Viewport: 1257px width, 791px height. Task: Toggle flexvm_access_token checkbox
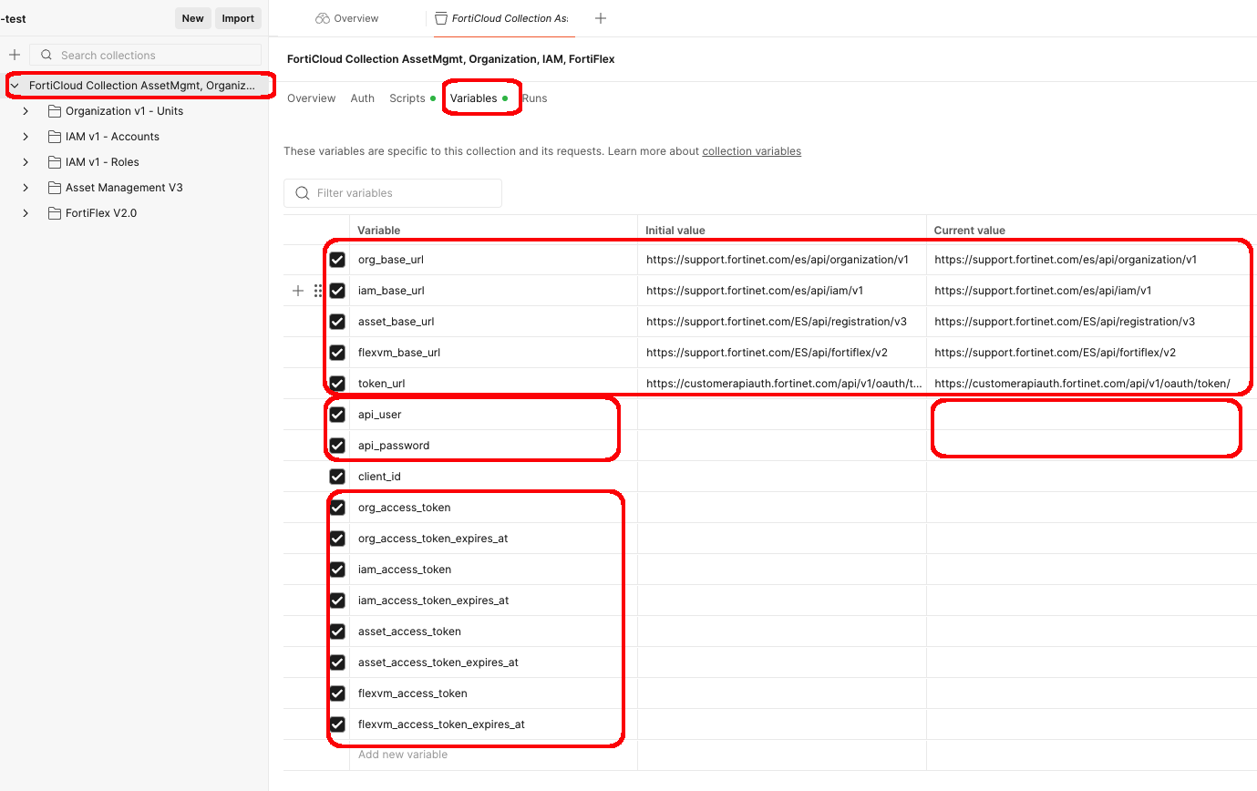point(337,693)
